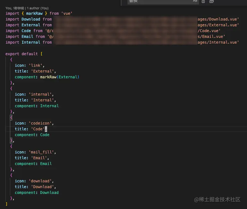Screen dimensions: 247x209
Task: Click 'Download' identifier in its import statement
Action: (31, 19)
